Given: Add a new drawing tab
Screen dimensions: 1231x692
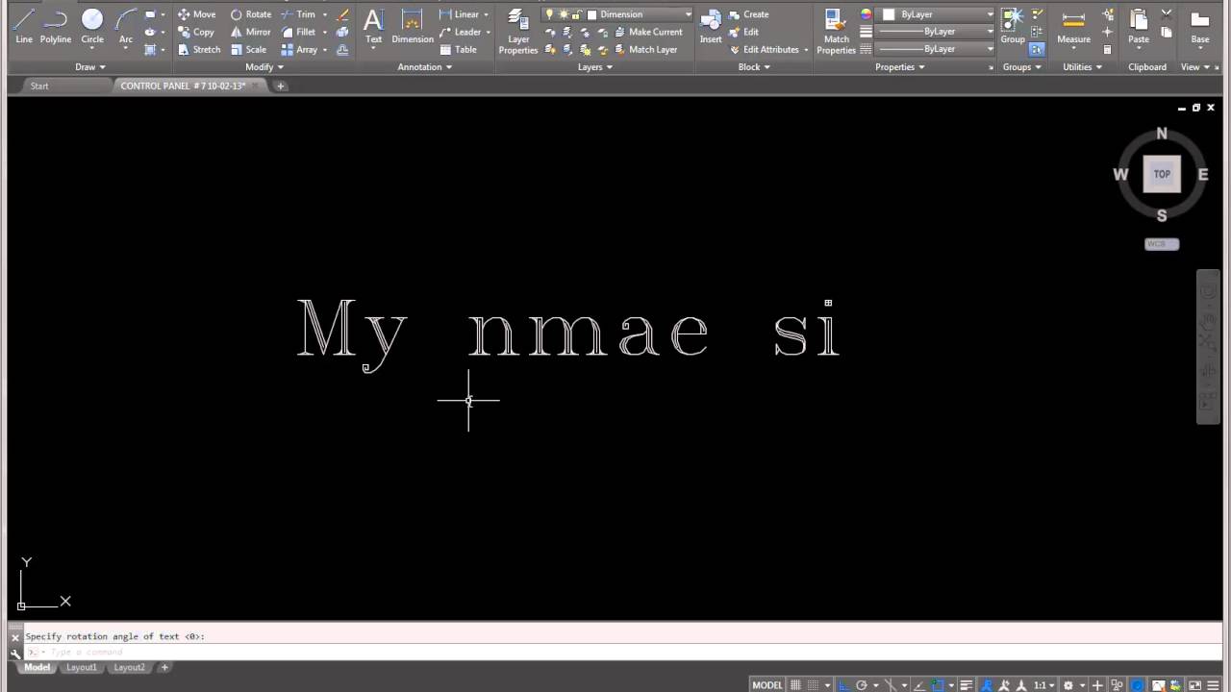Looking at the screenshot, I should coord(281,86).
